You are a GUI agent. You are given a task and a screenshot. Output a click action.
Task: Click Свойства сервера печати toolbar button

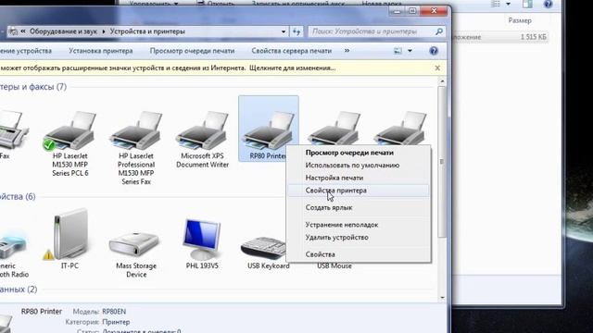292,51
